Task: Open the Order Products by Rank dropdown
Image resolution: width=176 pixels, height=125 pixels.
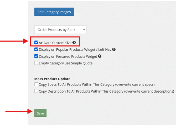Action: [x=60, y=30]
